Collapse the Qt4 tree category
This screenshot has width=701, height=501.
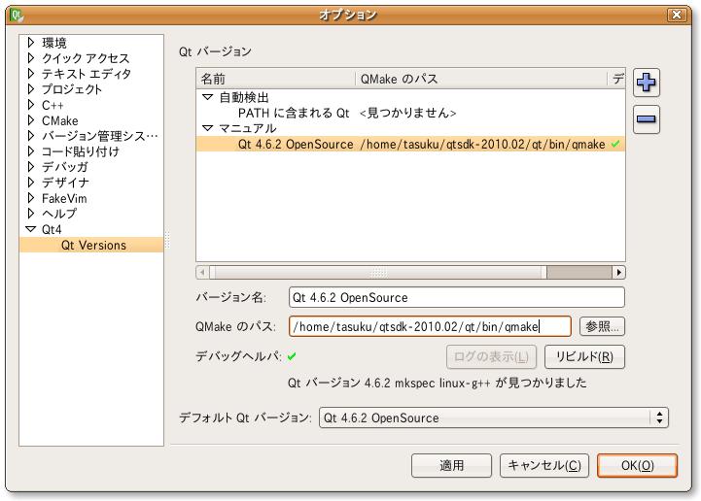31,229
